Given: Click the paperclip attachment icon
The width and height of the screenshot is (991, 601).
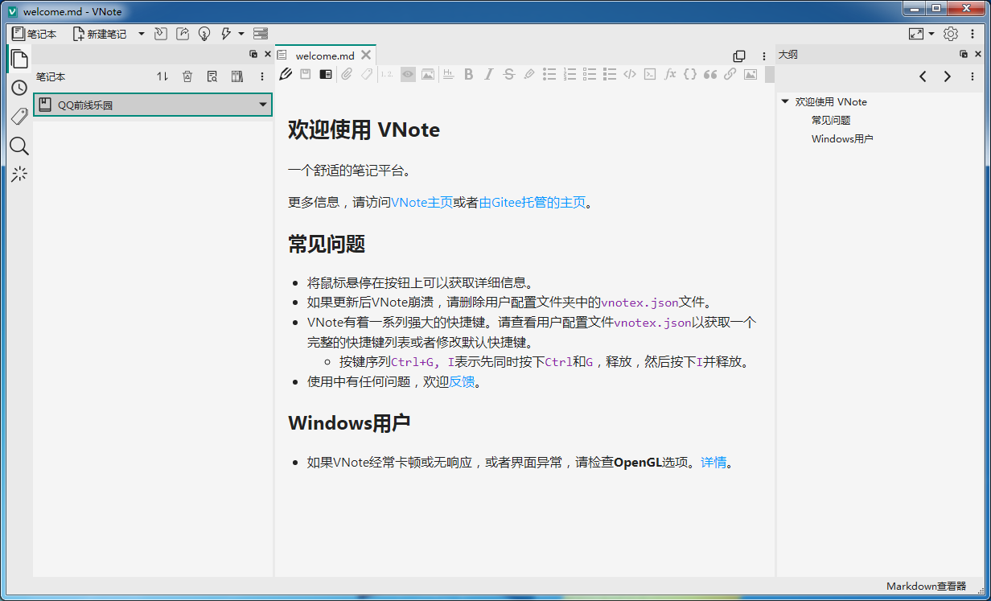Looking at the screenshot, I should (x=347, y=74).
